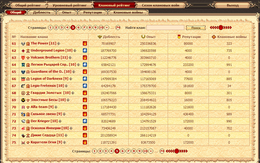Click the Выход exit button
The width and height of the screenshot is (260, 163).
click(232, 5)
